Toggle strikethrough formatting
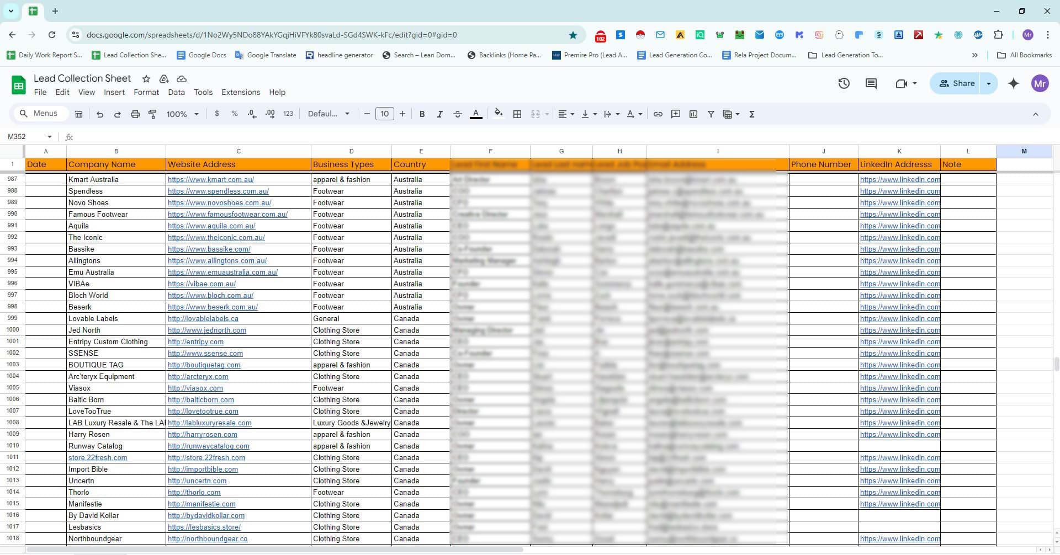1060x555 pixels. 458,114
